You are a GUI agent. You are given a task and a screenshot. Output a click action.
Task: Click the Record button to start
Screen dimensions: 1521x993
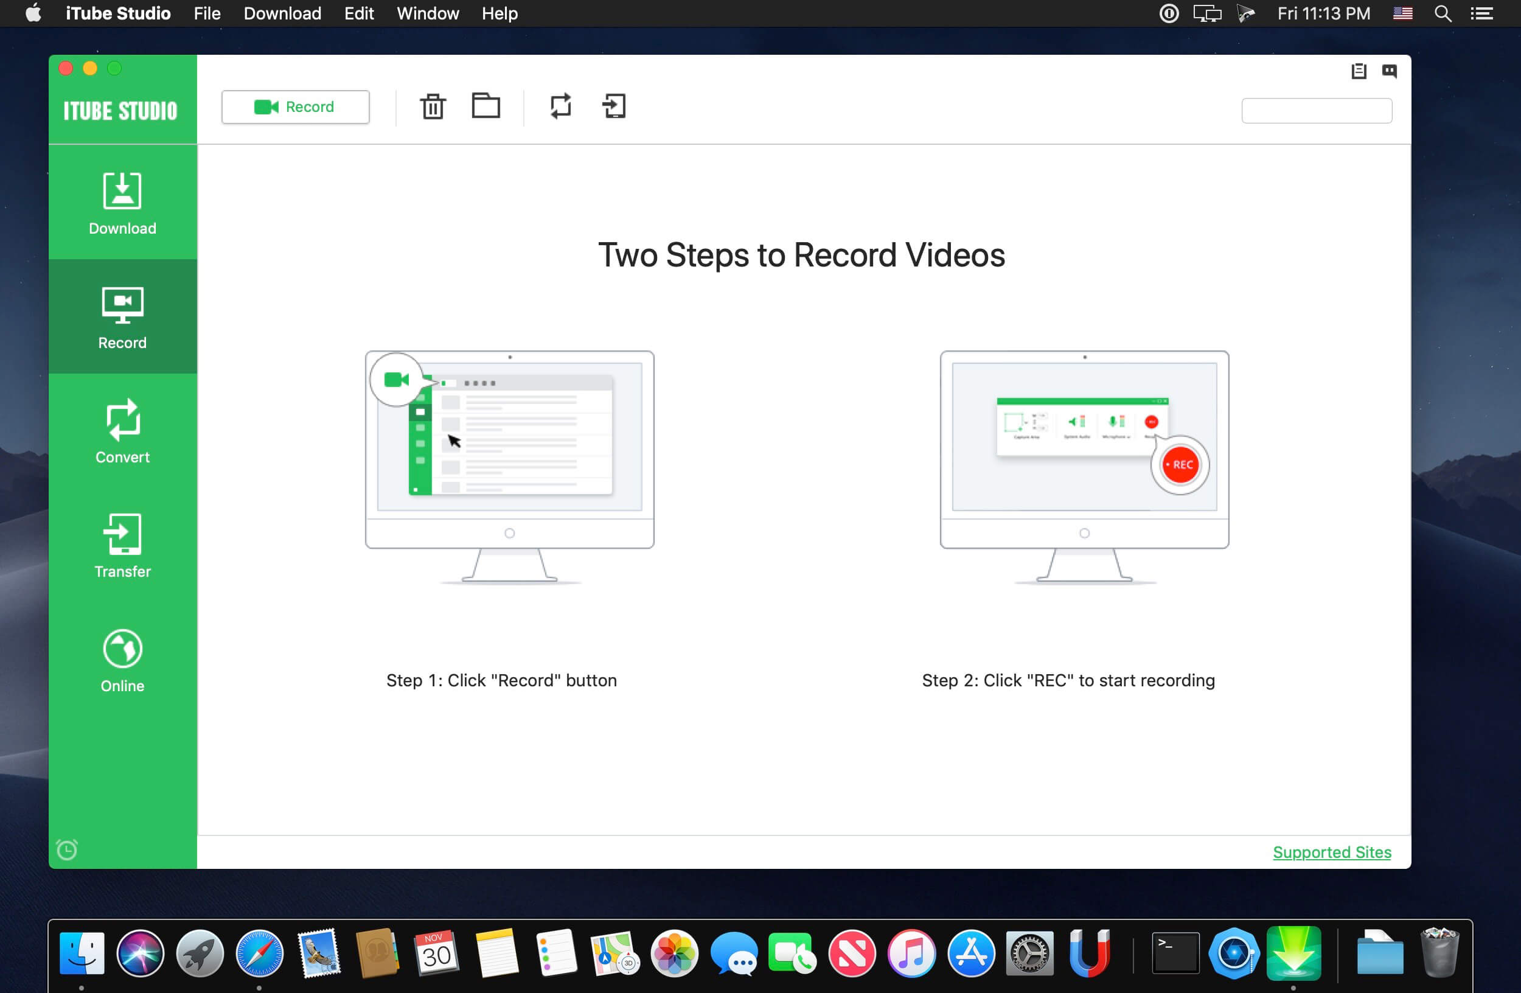[x=294, y=106]
